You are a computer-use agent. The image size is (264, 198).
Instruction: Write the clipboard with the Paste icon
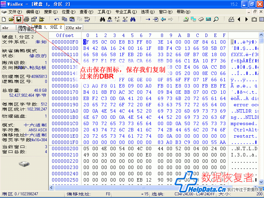pos(72,19)
